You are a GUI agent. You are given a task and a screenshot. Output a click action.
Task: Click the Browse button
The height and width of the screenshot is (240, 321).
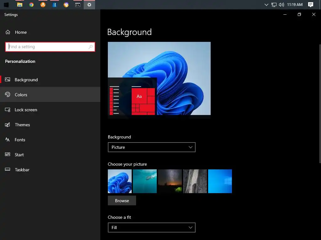tap(122, 201)
